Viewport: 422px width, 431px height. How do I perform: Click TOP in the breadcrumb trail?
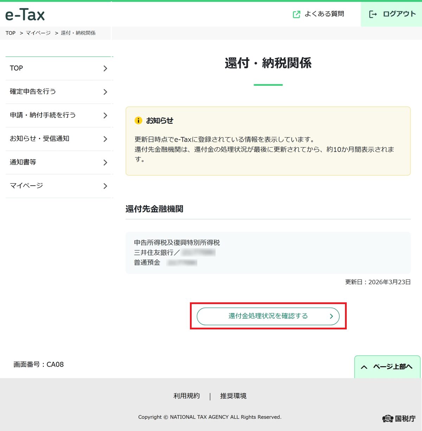[x=10, y=33]
